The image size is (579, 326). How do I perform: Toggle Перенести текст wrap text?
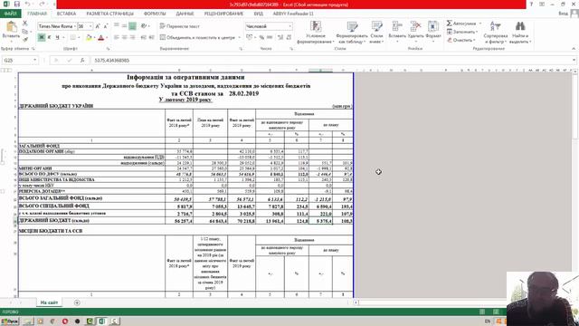coord(180,26)
